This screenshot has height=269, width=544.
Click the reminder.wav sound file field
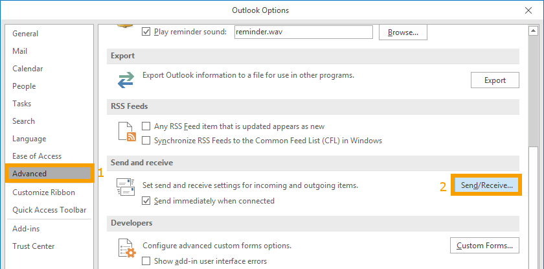point(304,32)
